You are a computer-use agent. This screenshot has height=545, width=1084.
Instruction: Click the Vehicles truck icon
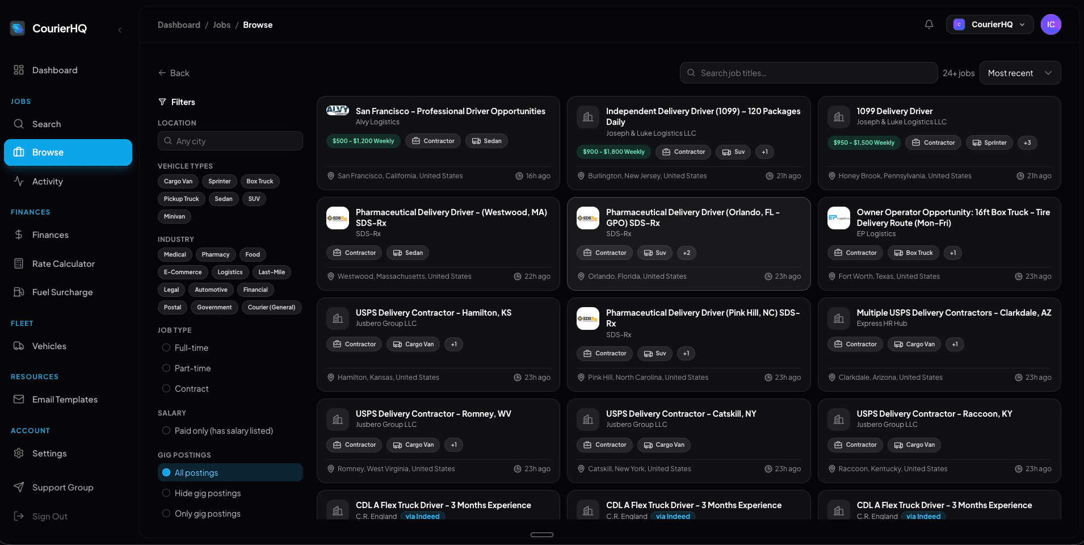coord(19,346)
